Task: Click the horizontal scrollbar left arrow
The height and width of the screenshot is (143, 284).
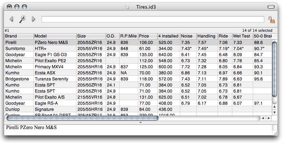Action: (263, 118)
